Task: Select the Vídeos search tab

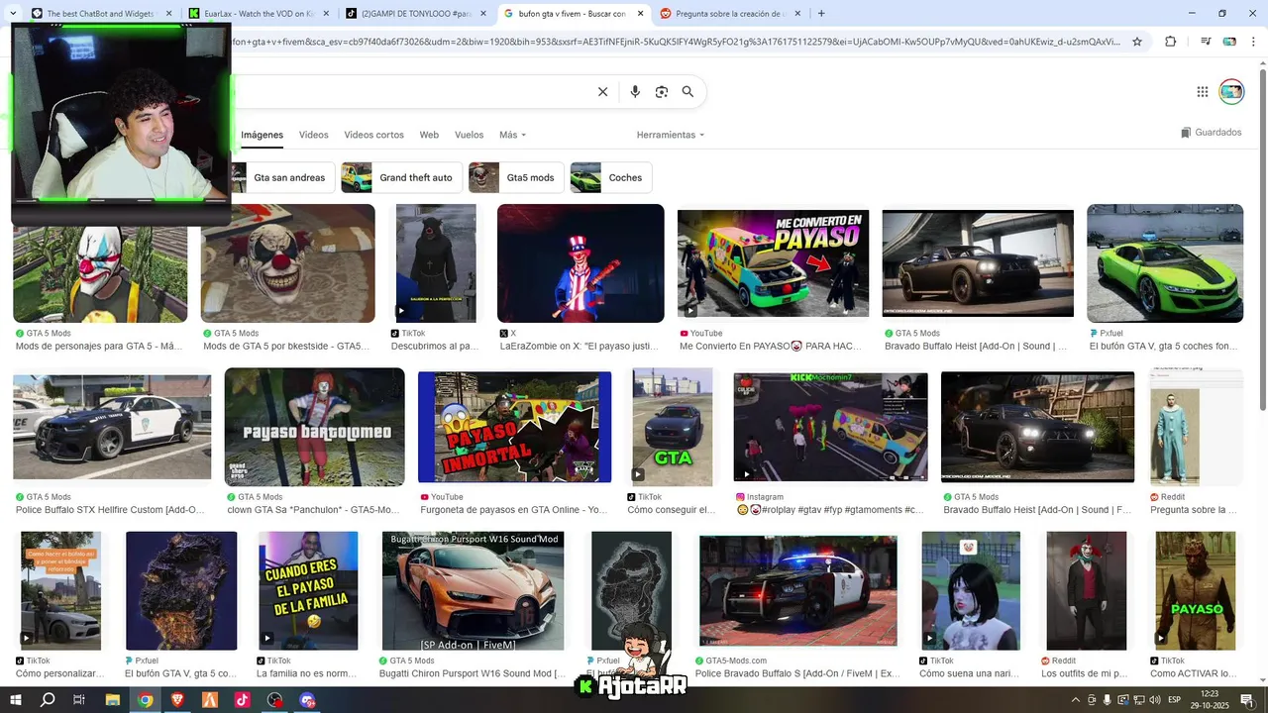Action: click(x=313, y=135)
